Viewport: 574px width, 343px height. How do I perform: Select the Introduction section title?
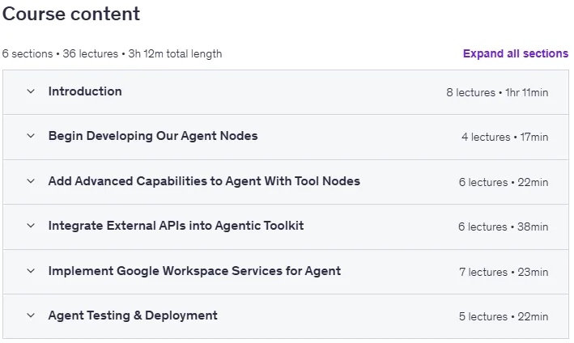point(85,91)
